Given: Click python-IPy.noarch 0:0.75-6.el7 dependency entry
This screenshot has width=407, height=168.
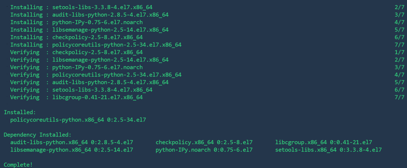Looking at the screenshot, I should pyautogui.click(x=204, y=150).
